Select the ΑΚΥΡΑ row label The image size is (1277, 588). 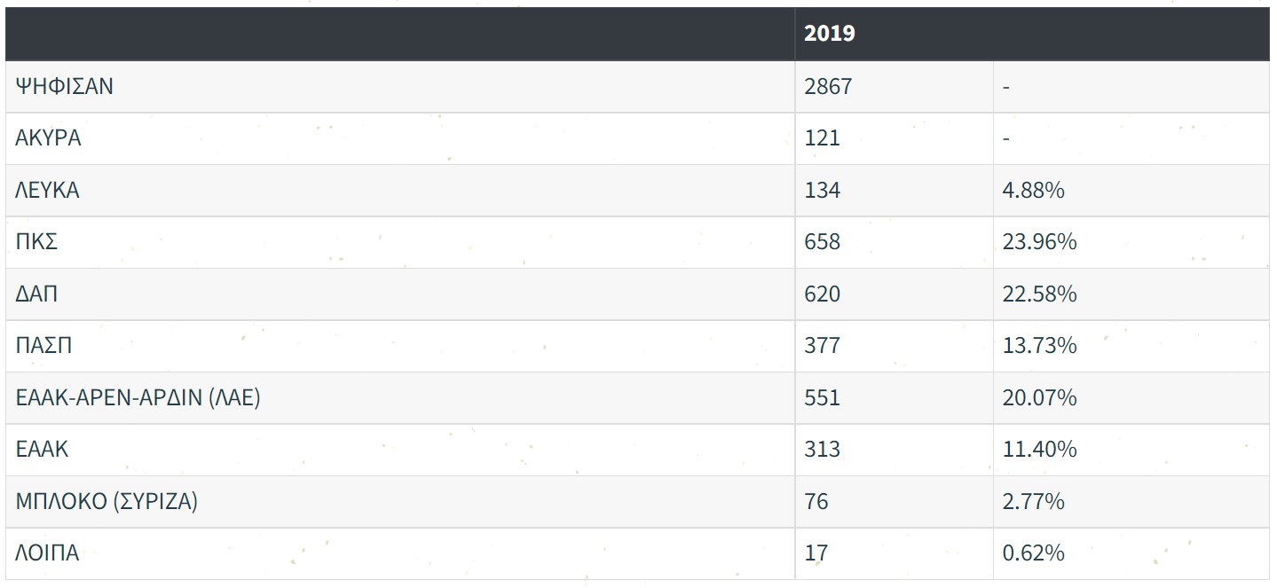49,138
